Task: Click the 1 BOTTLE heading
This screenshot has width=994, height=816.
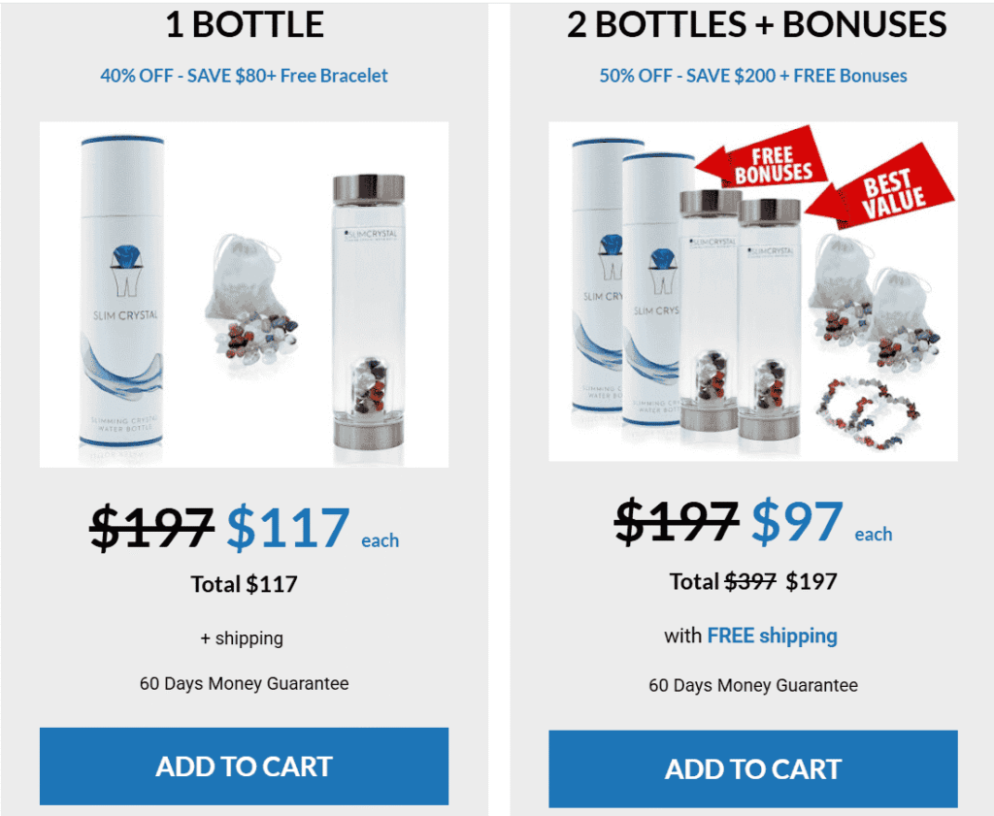Action: pyautogui.click(x=245, y=24)
